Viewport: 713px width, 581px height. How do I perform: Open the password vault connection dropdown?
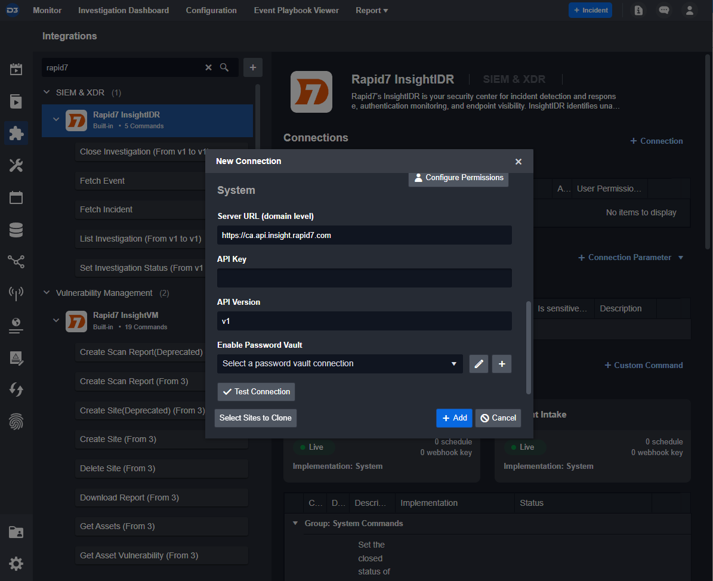pyautogui.click(x=339, y=364)
